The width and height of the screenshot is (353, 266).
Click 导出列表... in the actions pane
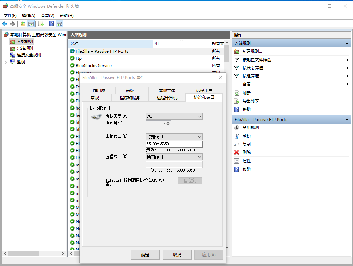252,101
